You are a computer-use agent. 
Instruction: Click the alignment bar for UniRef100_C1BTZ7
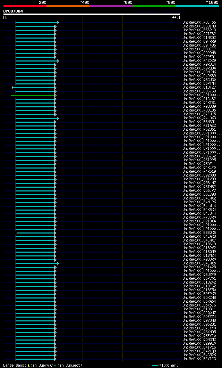coord(34,88)
